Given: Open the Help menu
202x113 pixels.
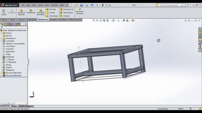Looking at the screenshot, I should tap(62, 5).
